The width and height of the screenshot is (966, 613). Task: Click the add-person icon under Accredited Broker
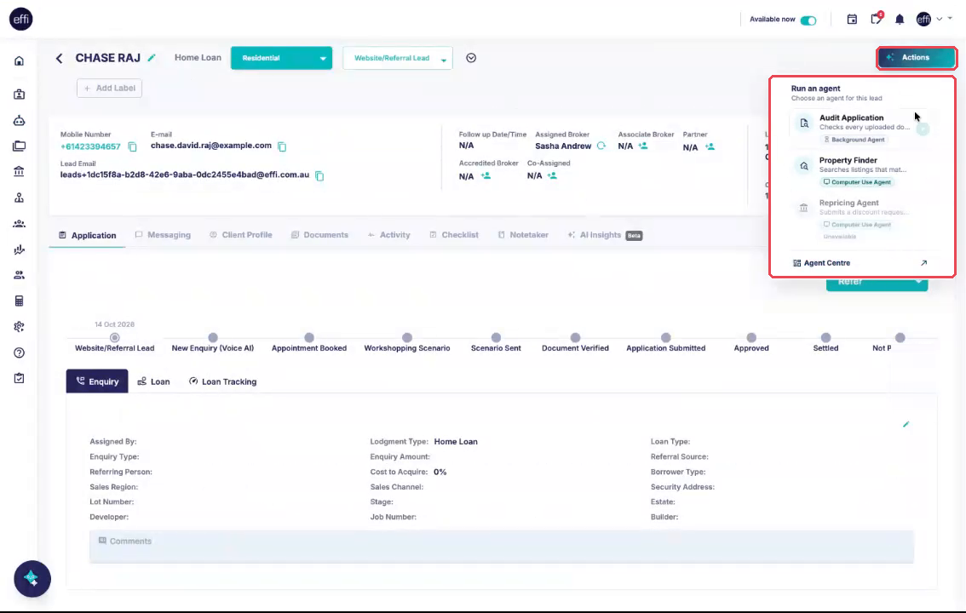click(x=486, y=176)
